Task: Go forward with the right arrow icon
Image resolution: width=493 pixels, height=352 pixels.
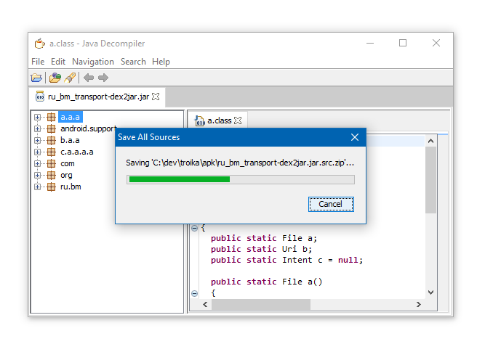Action: click(103, 78)
